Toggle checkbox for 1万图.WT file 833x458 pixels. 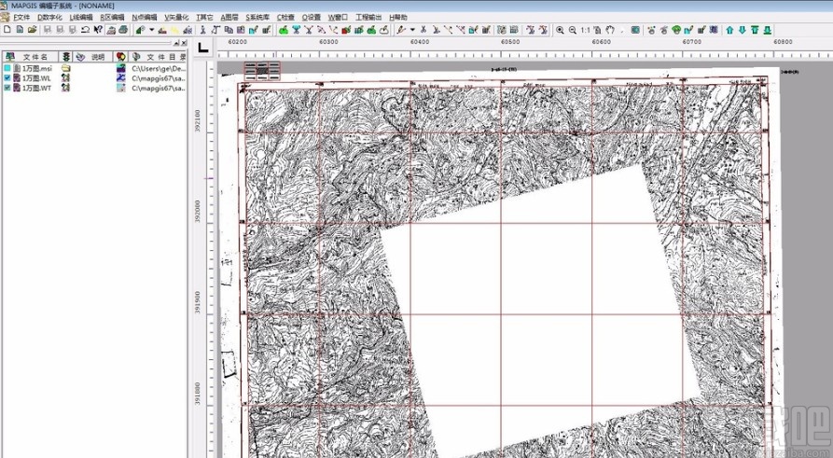point(7,89)
